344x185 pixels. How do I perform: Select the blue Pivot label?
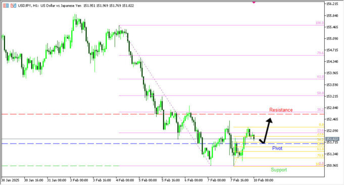click(x=277, y=148)
